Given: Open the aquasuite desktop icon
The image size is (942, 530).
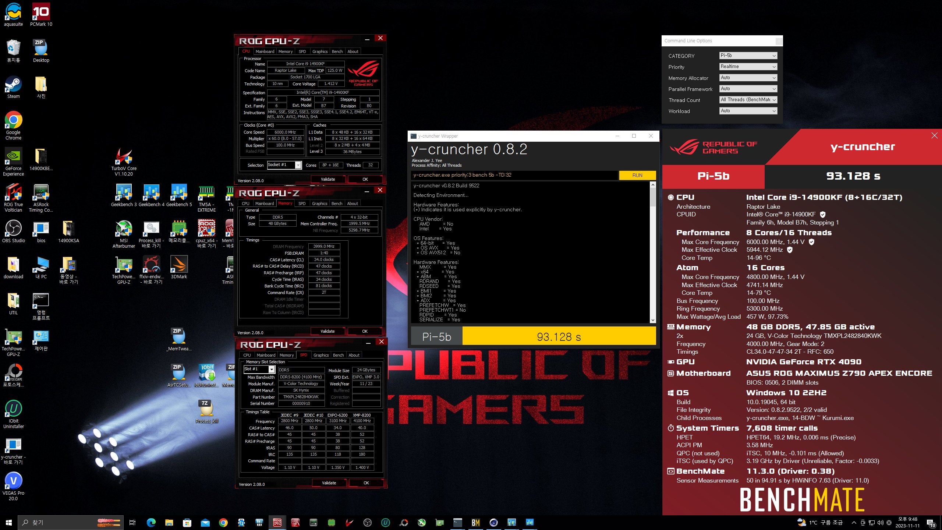Looking at the screenshot, I should point(14,15).
